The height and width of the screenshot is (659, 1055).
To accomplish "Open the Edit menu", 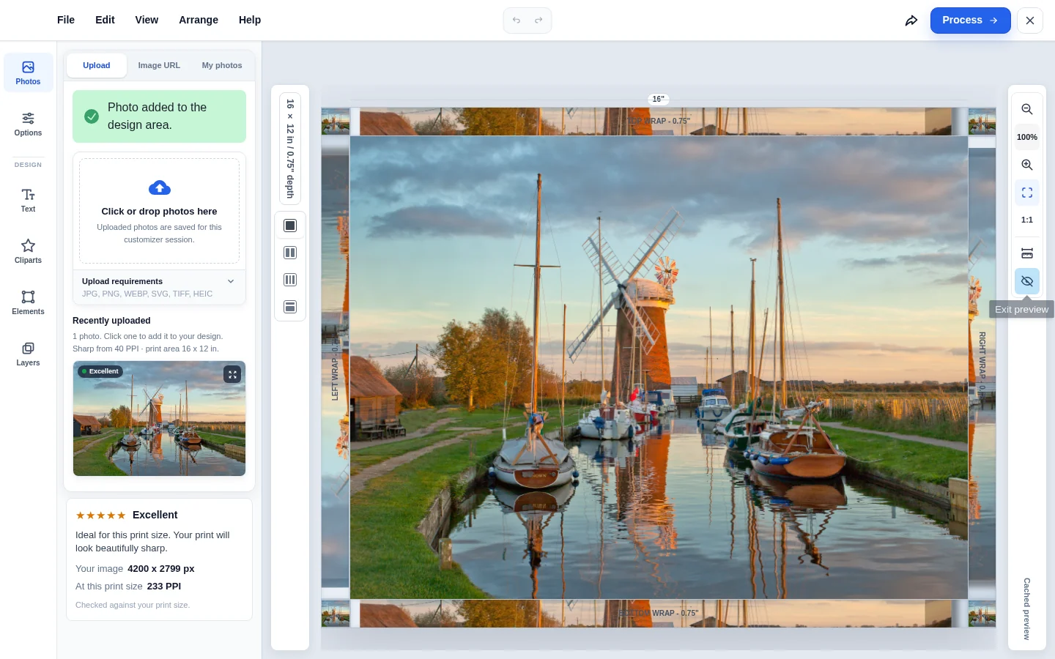I will point(105,20).
